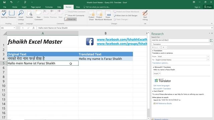This screenshot has width=214, height=120.
Task: Run the Spelling check
Action: pos(4,14)
